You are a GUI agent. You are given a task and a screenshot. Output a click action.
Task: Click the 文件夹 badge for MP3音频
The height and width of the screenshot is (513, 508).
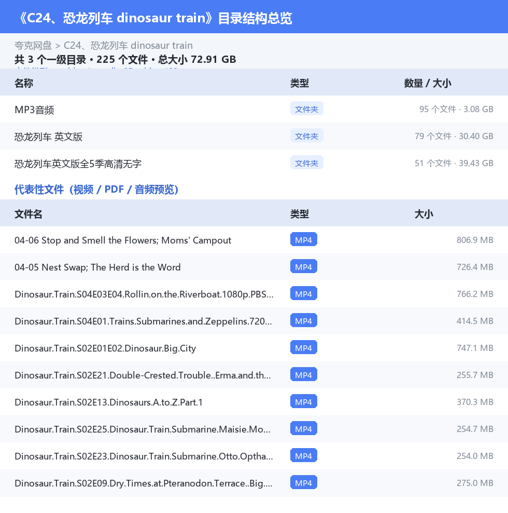pos(306,109)
